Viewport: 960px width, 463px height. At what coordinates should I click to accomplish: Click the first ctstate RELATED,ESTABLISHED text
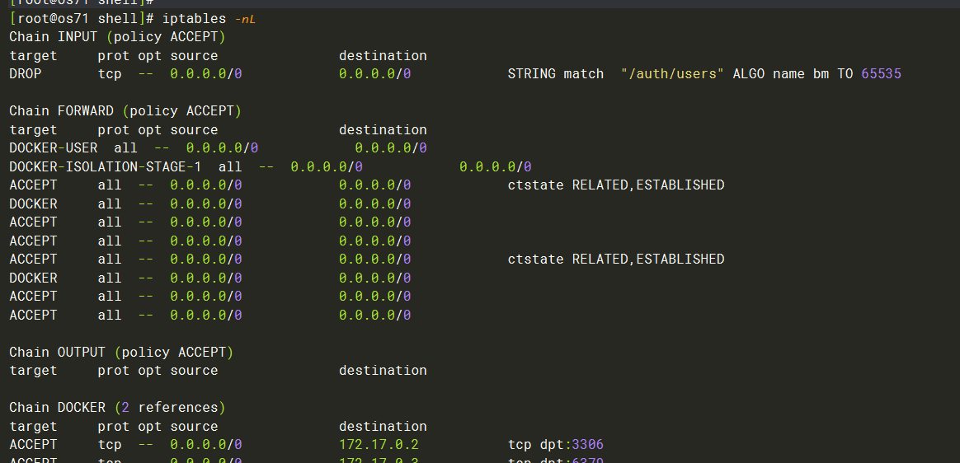pyautogui.click(x=615, y=185)
